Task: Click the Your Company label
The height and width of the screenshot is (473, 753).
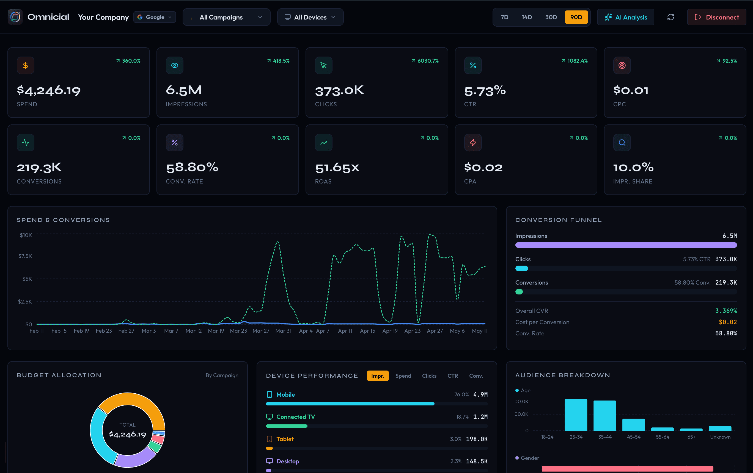Action: tap(103, 18)
